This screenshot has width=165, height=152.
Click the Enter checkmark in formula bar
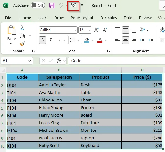[51, 61]
